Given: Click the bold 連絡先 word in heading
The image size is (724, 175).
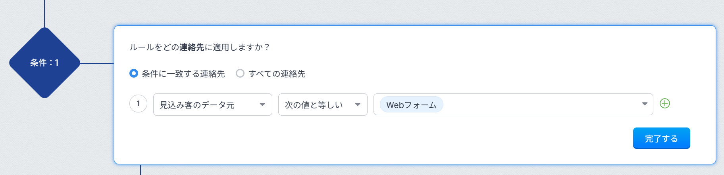Looking at the screenshot, I should [x=192, y=48].
